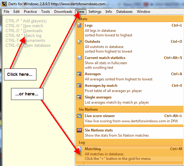Click the Six Nations stats flag icon

[x=79, y=130]
